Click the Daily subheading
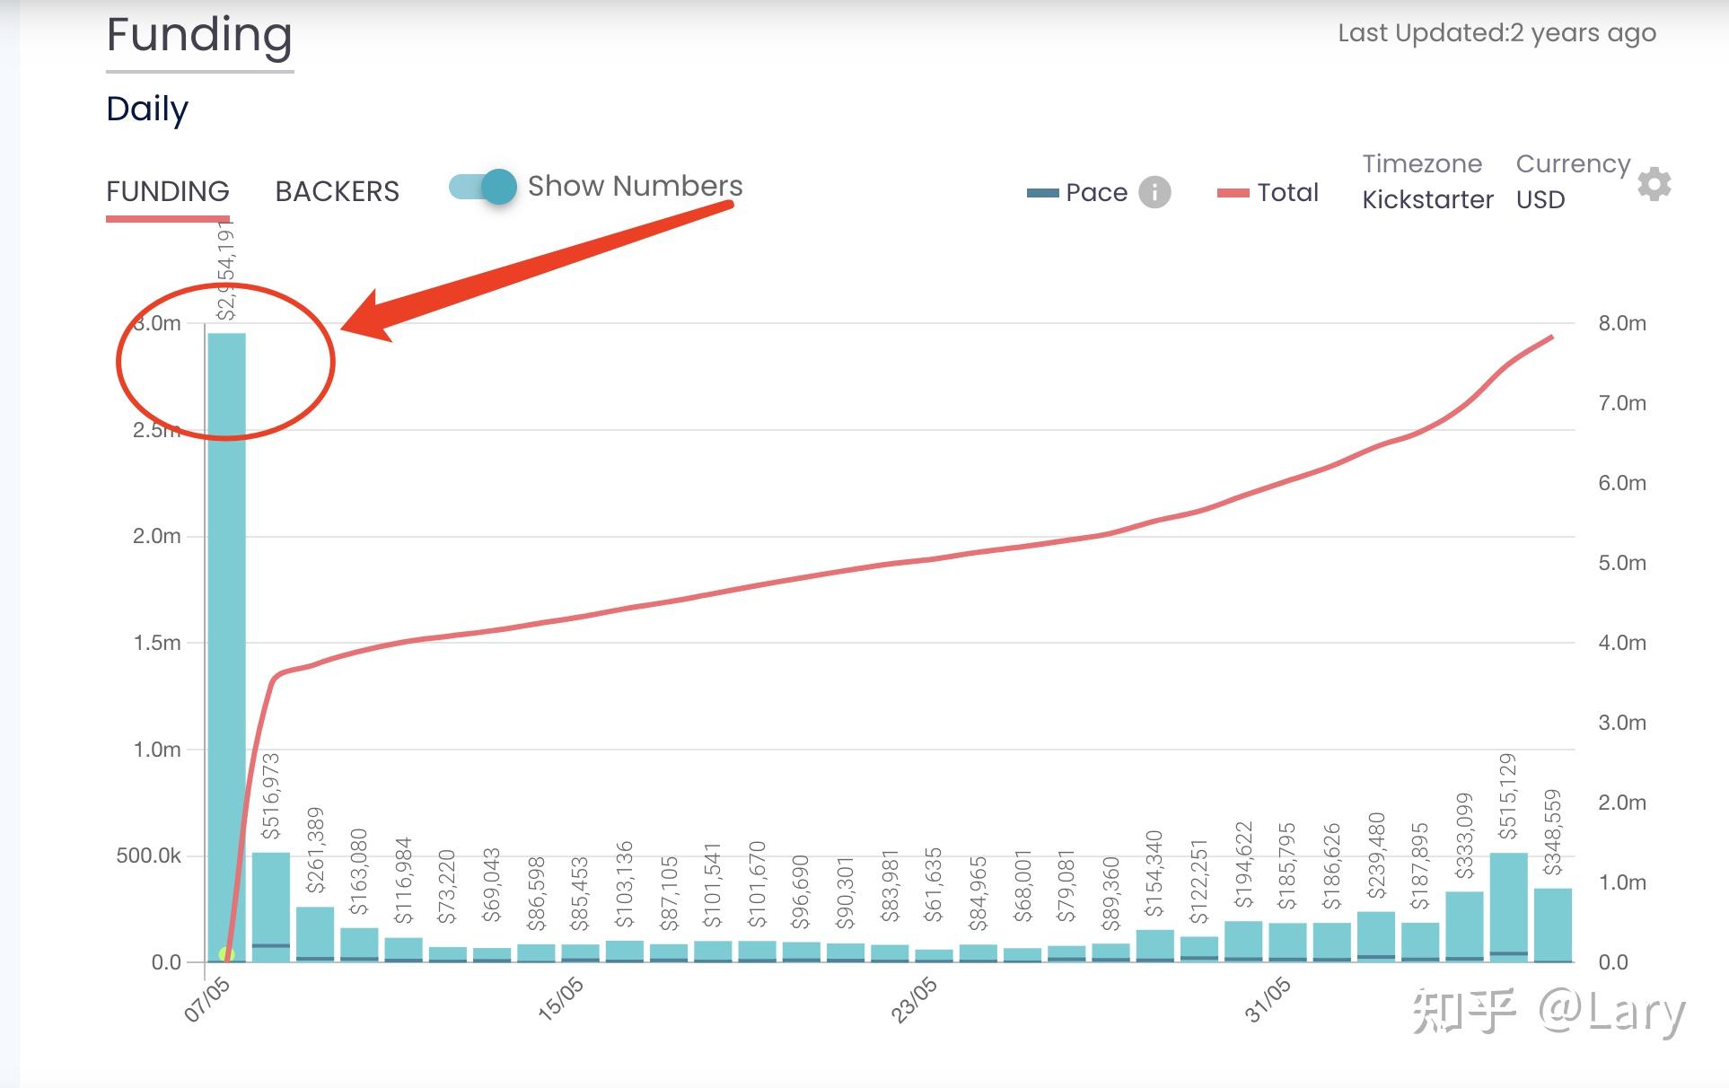1729x1088 pixels. click(147, 110)
